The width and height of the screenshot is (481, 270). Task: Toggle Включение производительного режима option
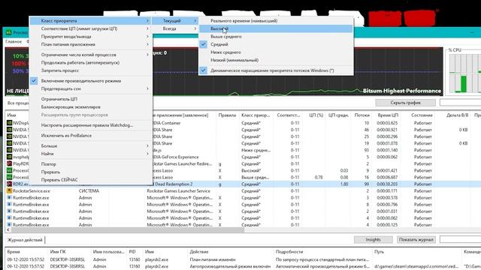tap(91, 81)
